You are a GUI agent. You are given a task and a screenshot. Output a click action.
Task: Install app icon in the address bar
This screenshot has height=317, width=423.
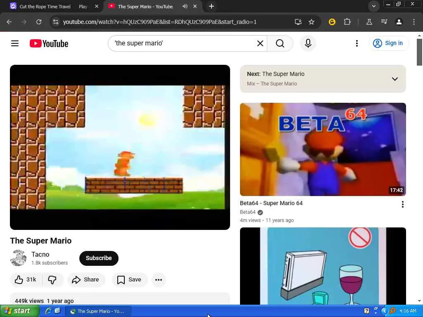point(298,22)
